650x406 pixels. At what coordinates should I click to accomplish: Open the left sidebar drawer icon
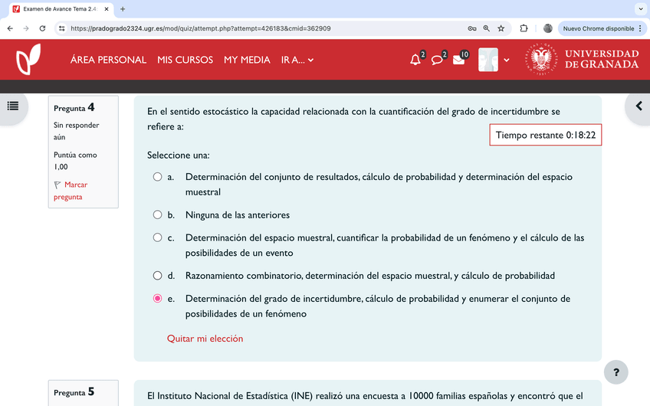(12, 106)
